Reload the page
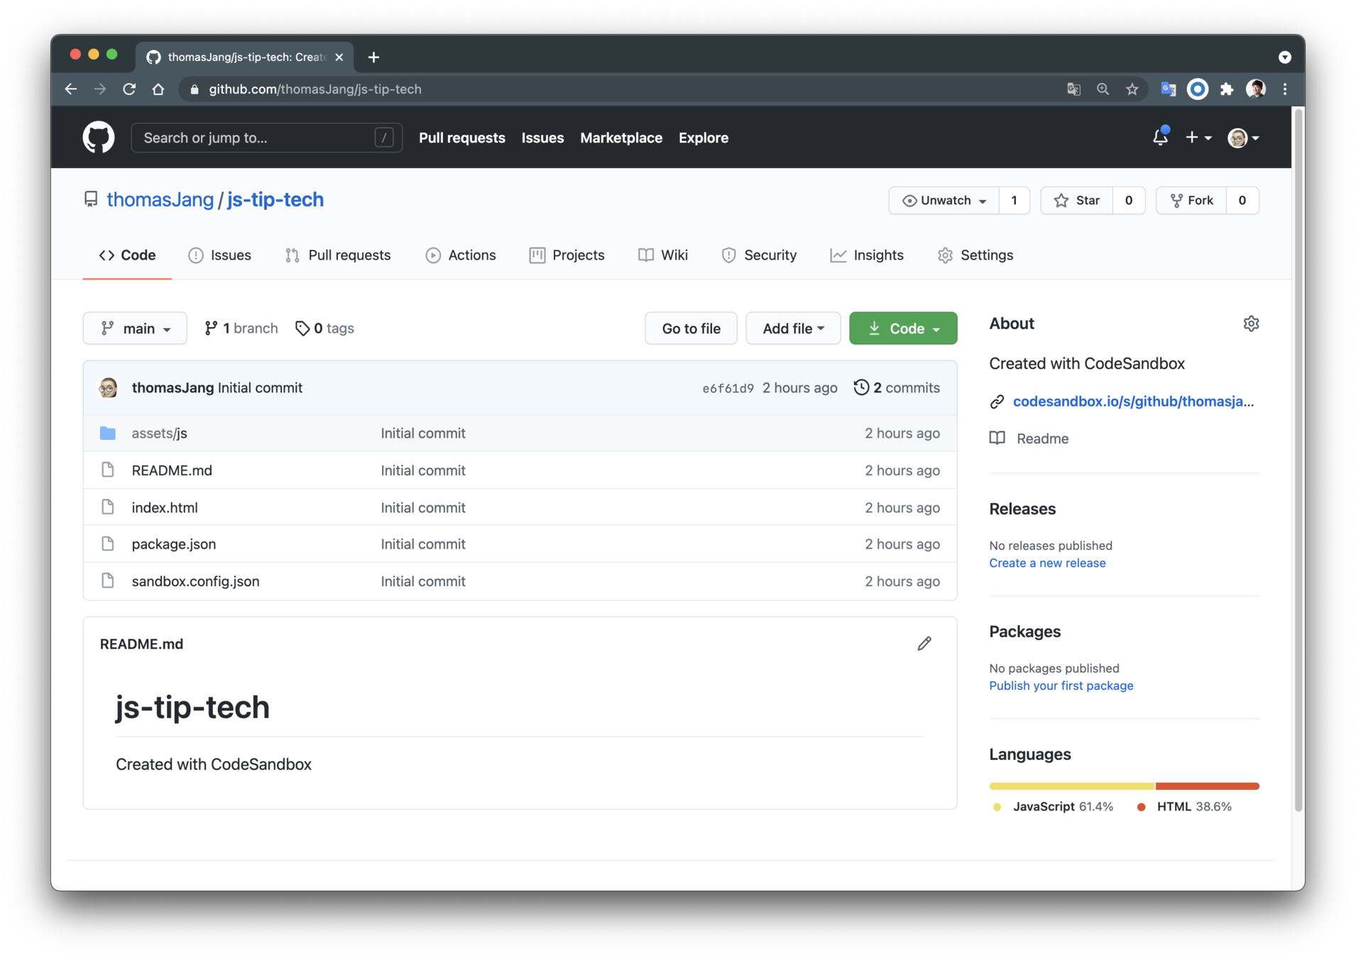 pyautogui.click(x=129, y=89)
